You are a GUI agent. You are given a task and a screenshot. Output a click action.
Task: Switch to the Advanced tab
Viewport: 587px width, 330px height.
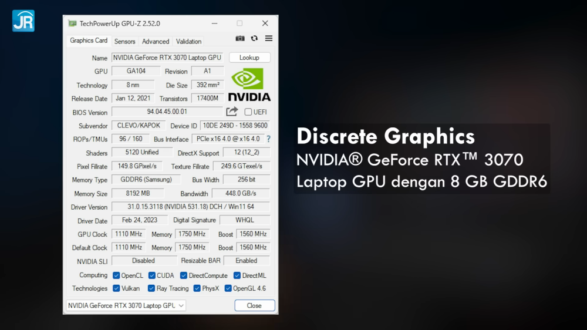(156, 41)
